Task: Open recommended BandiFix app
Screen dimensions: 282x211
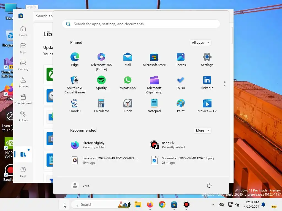Action: (x=167, y=145)
